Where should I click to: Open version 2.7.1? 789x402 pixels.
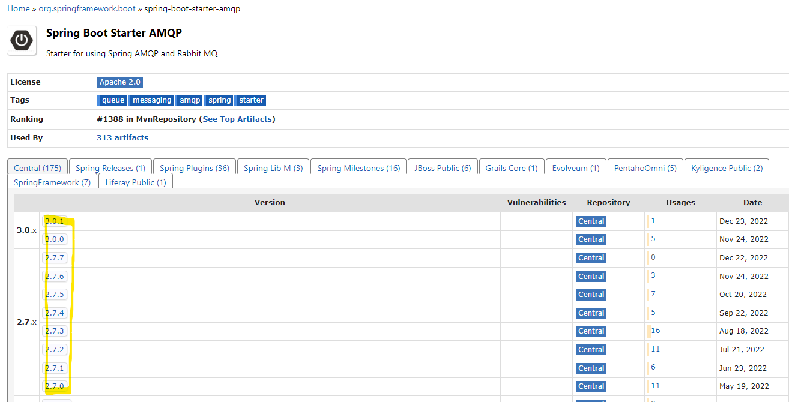pyautogui.click(x=54, y=368)
